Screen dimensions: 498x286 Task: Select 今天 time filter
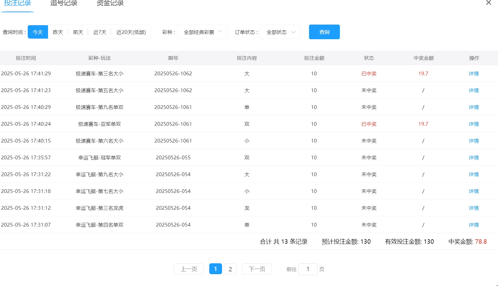(x=38, y=32)
